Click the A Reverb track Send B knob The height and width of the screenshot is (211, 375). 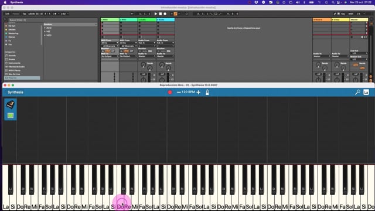325,69
